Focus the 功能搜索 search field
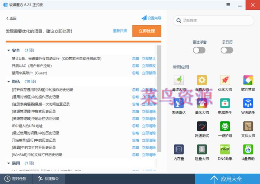Screen dimensions: 260x184 214,20
